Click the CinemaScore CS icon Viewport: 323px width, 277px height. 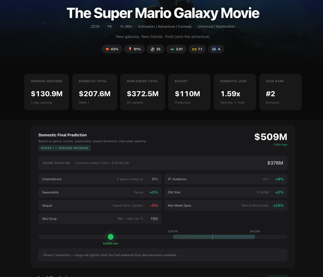pyautogui.click(x=214, y=49)
